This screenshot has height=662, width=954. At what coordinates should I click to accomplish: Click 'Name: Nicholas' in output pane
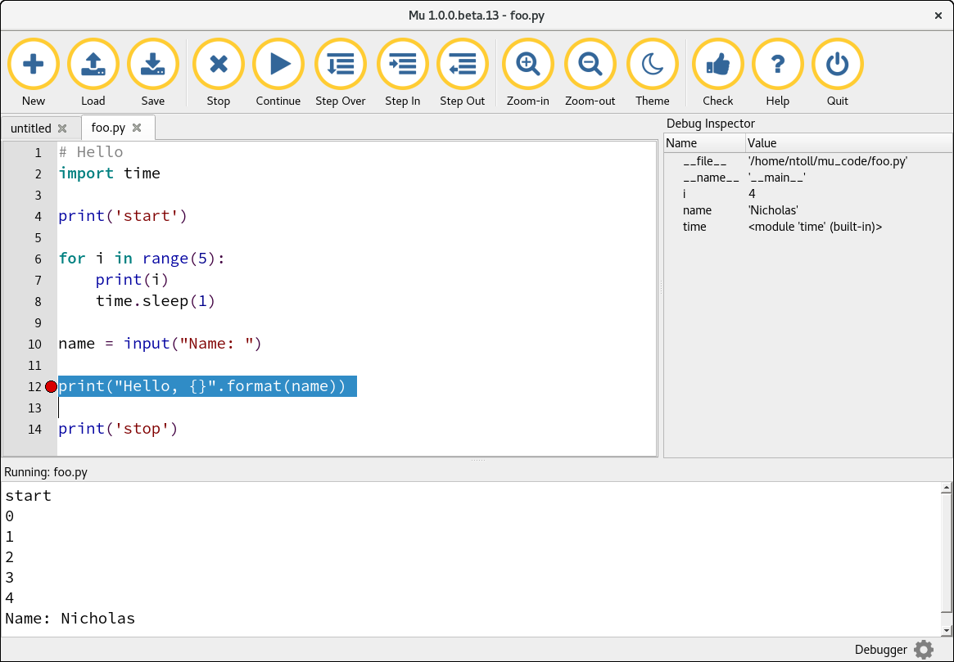70,619
